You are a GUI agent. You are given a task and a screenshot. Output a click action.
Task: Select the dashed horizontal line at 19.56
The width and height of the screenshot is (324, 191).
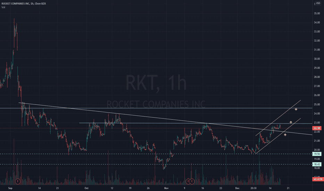click(156, 154)
